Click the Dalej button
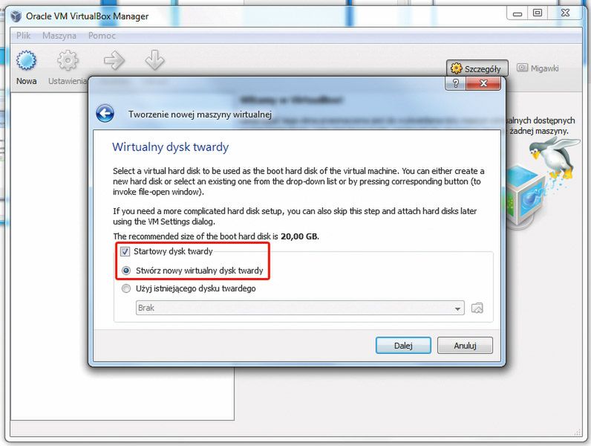 pos(403,345)
